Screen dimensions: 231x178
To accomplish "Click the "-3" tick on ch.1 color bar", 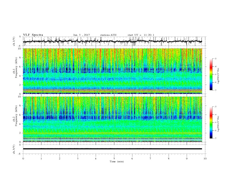I will (x=215, y=58).
